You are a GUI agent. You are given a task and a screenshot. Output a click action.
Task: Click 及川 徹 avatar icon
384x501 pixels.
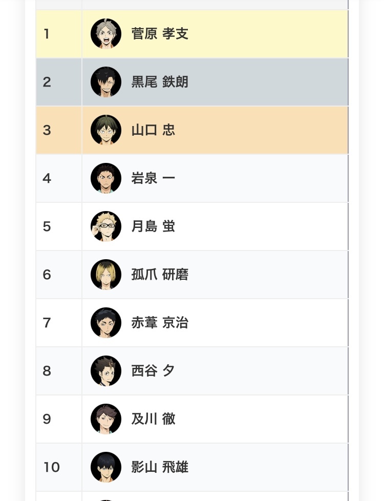(x=106, y=419)
